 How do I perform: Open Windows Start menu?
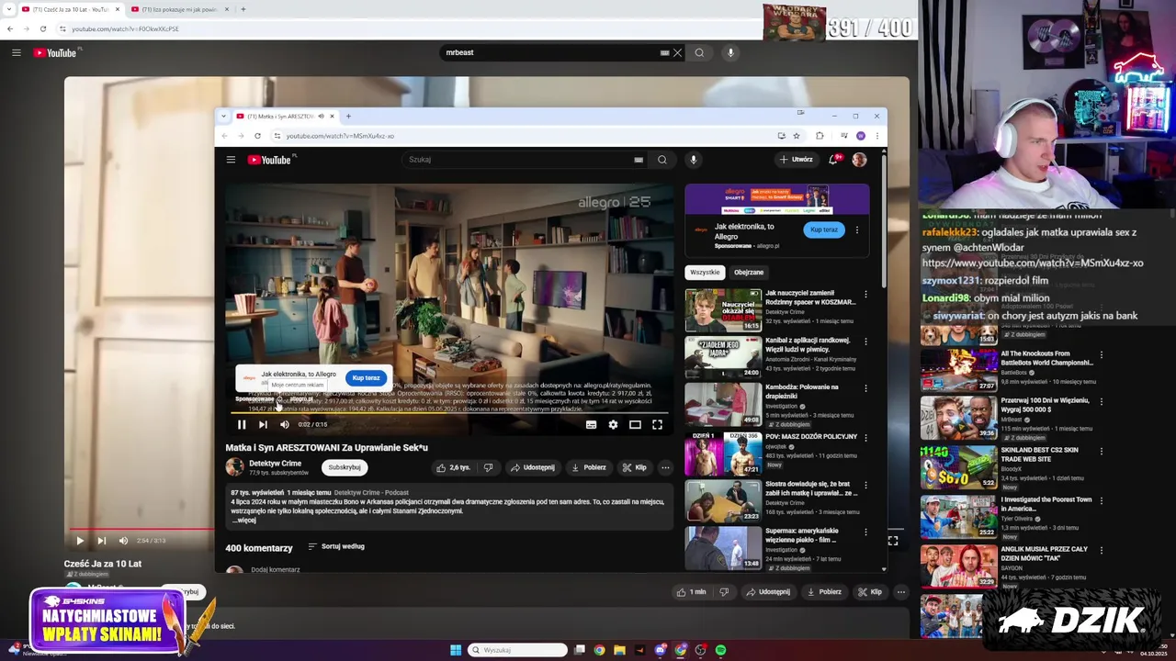tap(455, 650)
